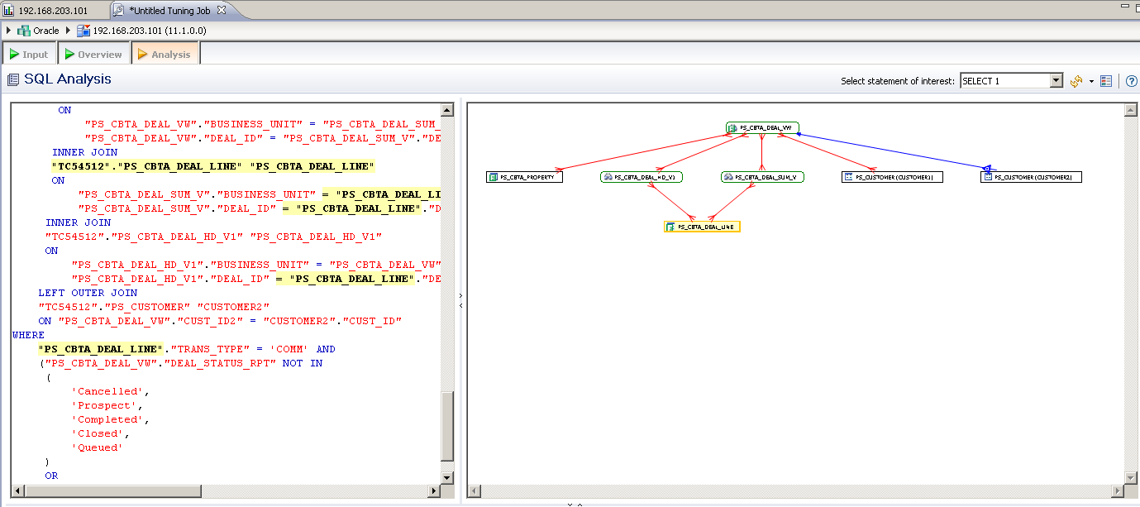Click the WHERE keyword in SQL text
This screenshot has height=507, width=1140.
[29, 335]
